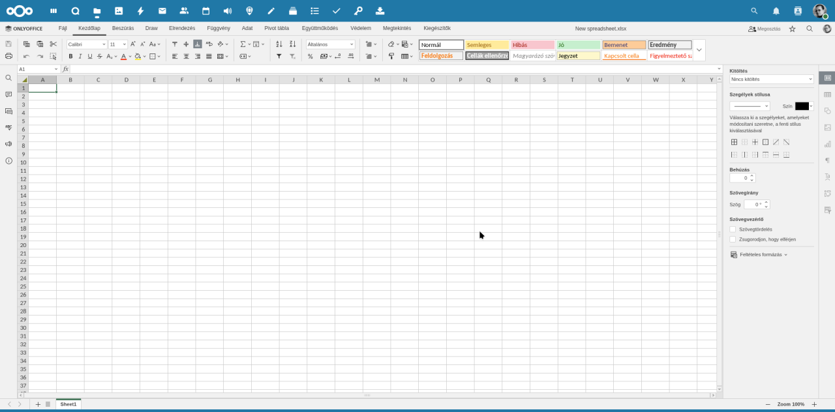
Task: Open the Függvény ribbon tab
Action: click(219, 29)
